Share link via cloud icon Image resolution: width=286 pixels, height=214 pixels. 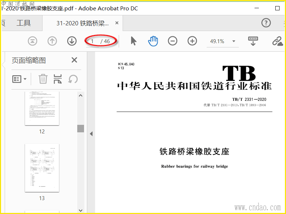pos(277,41)
